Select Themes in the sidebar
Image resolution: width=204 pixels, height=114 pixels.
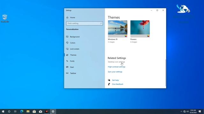[73, 55]
